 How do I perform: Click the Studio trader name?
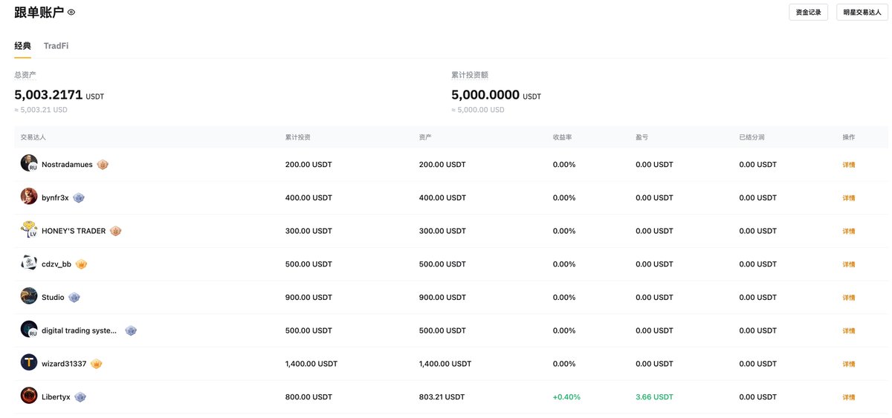tap(53, 297)
